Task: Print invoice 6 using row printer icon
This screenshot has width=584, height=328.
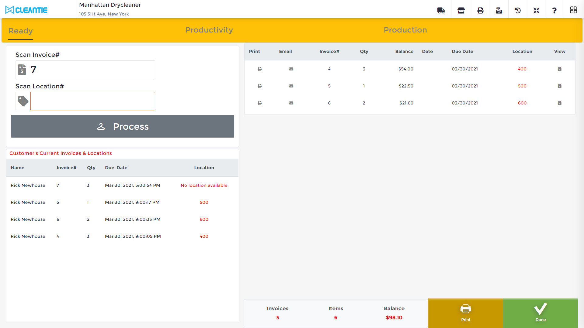Action: (260, 103)
